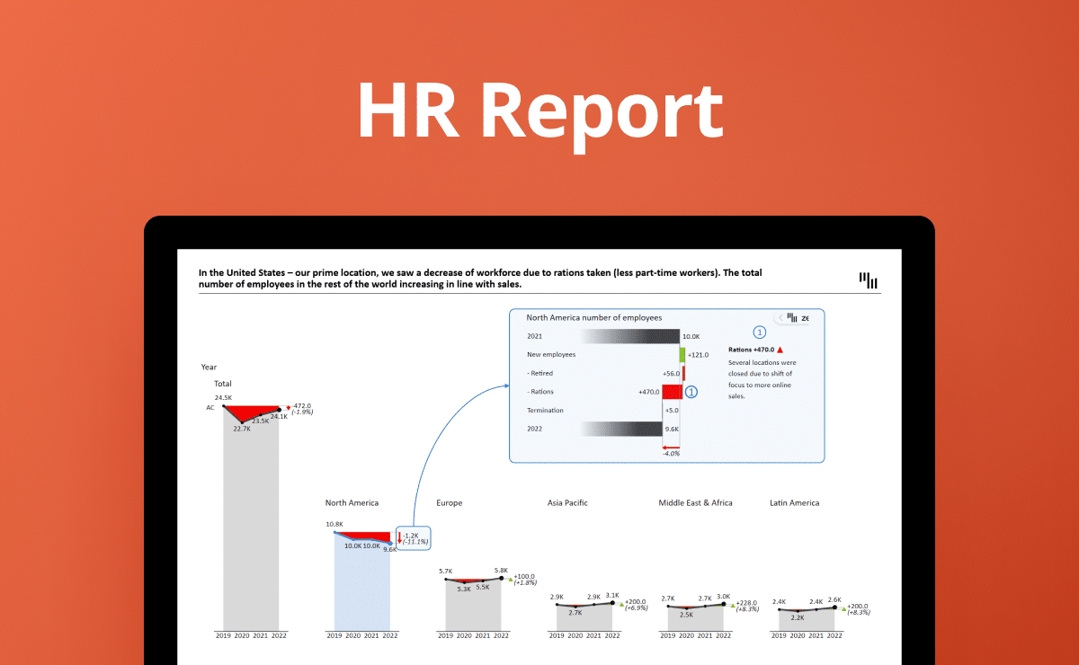Click the '+5.0' Termination value

[x=672, y=411]
